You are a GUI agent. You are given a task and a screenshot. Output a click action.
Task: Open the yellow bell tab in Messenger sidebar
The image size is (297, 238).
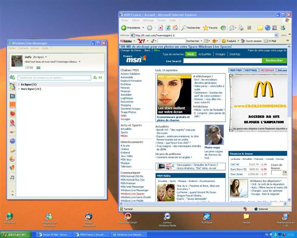(13, 150)
